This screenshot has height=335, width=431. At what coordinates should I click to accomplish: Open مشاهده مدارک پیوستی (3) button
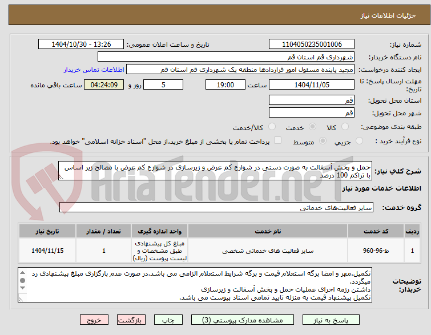click(243, 320)
